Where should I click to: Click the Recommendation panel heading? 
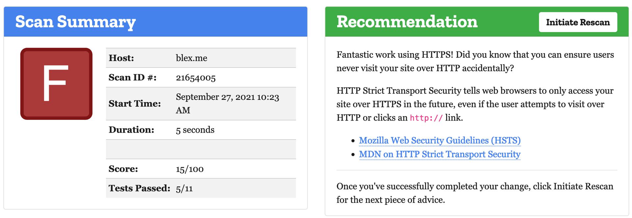click(407, 22)
